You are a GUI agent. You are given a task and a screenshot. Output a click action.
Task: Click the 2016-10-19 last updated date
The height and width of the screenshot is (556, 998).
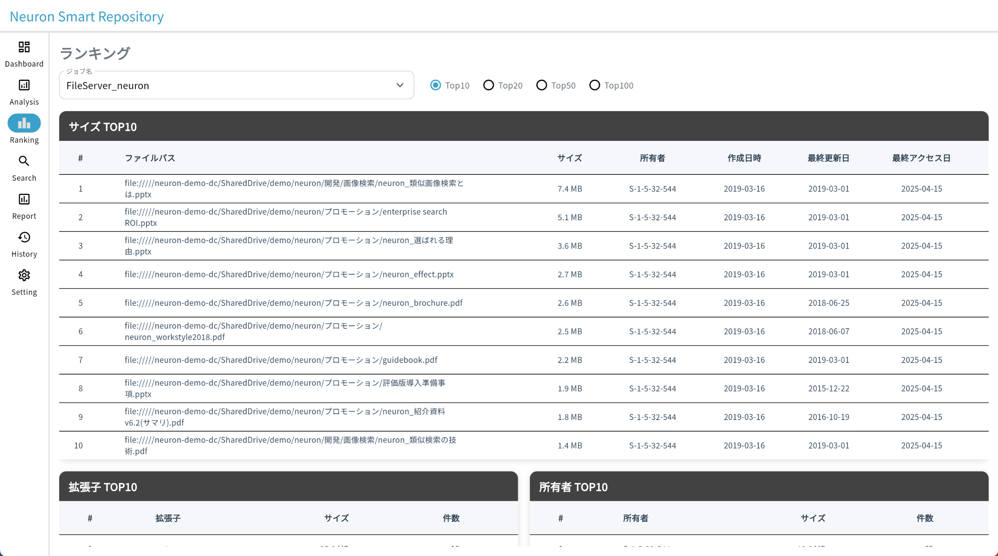click(829, 417)
